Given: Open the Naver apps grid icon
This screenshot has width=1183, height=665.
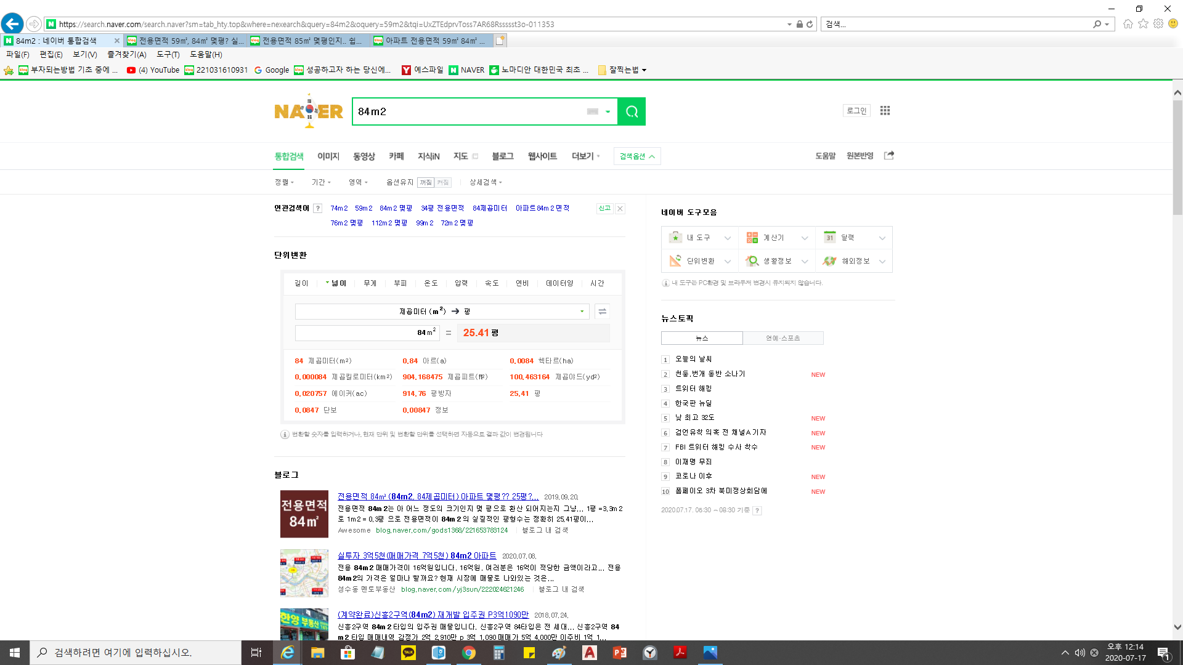Looking at the screenshot, I should click(x=885, y=111).
